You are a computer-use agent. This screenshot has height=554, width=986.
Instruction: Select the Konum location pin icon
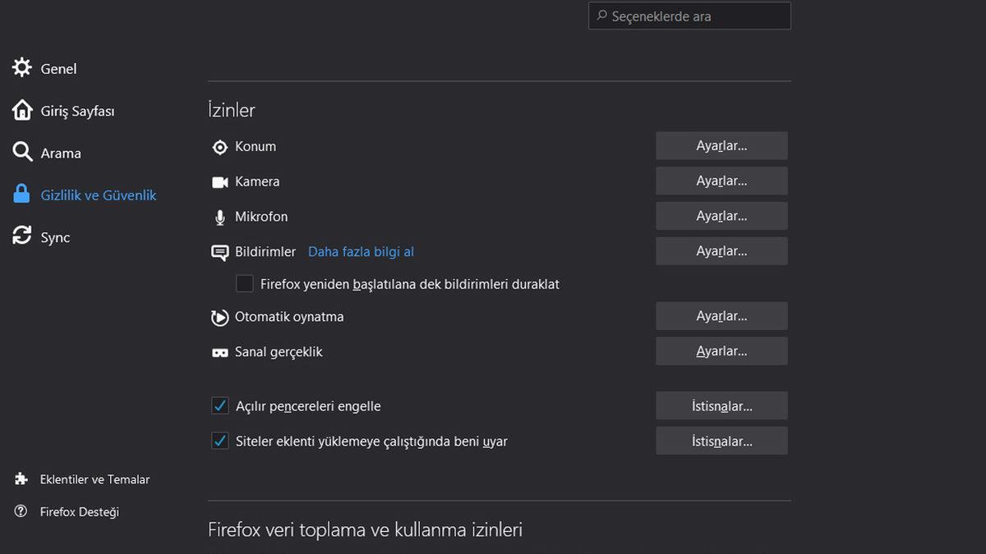[x=219, y=147]
